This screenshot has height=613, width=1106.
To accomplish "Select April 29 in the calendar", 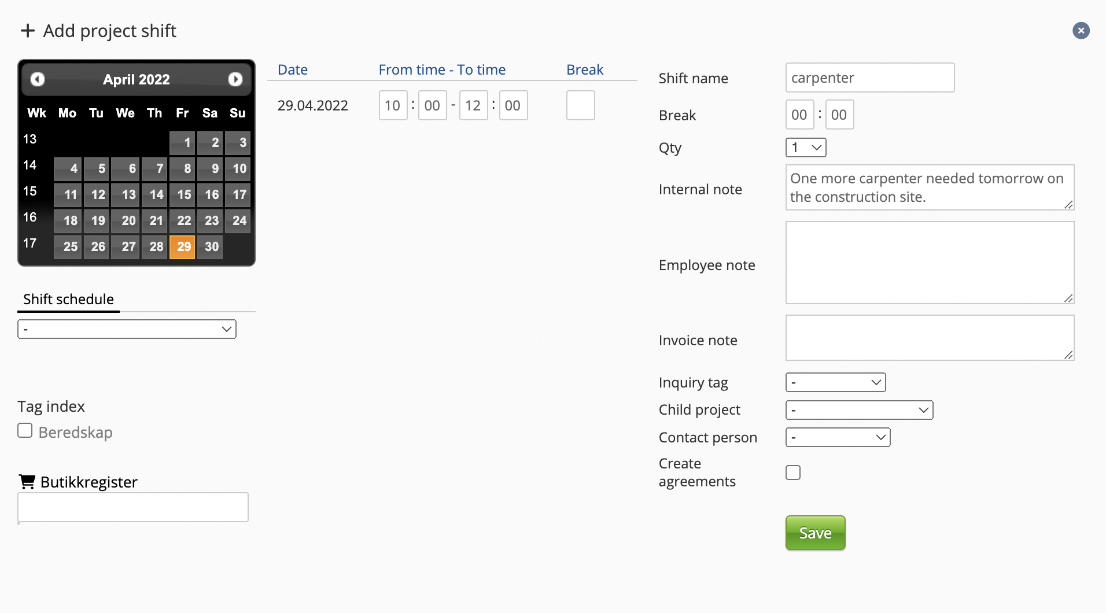I will pyautogui.click(x=183, y=247).
